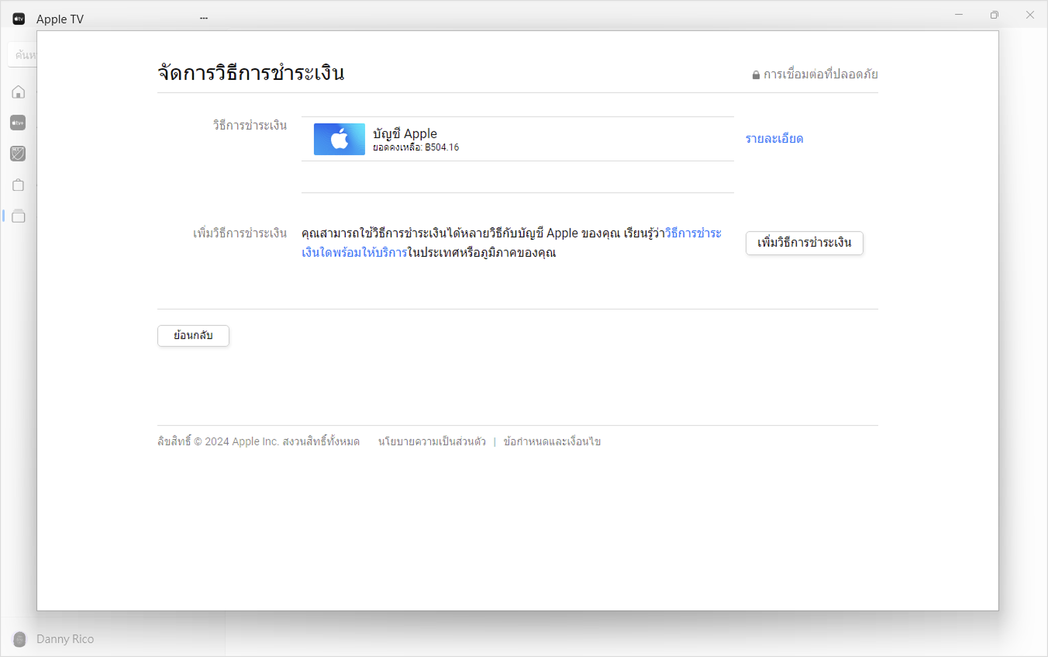Open the นโยบายความเป็นส่วนตัว privacy policy link
1048x657 pixels.
click(431, 441)
